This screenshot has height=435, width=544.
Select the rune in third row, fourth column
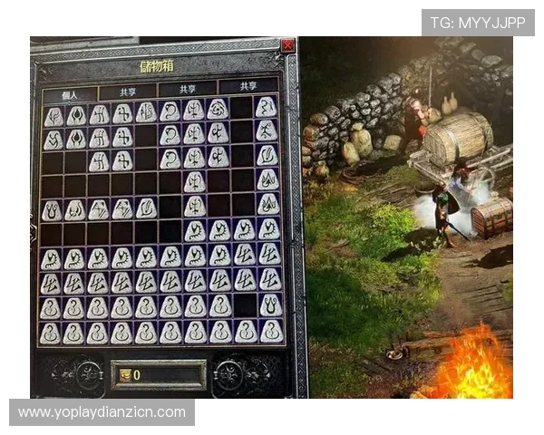[122, 160]
